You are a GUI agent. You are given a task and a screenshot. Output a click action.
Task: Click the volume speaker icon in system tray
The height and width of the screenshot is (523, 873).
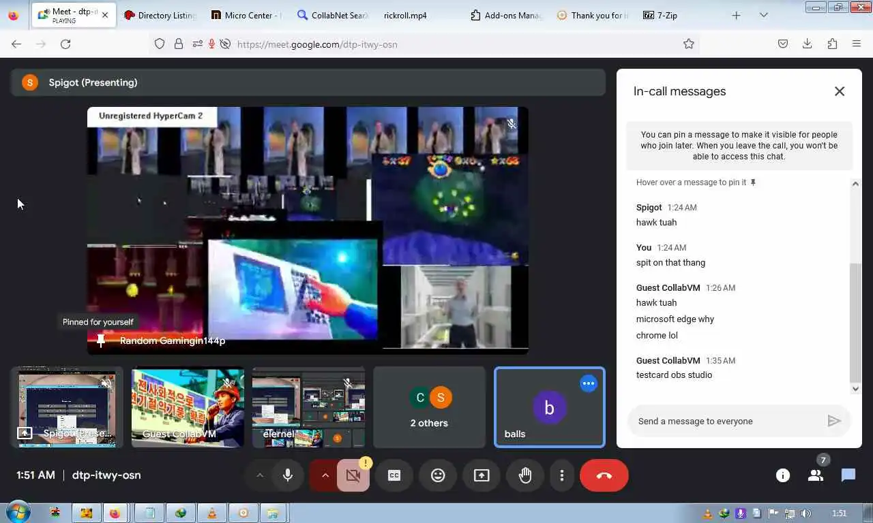[x=806, y=513]
